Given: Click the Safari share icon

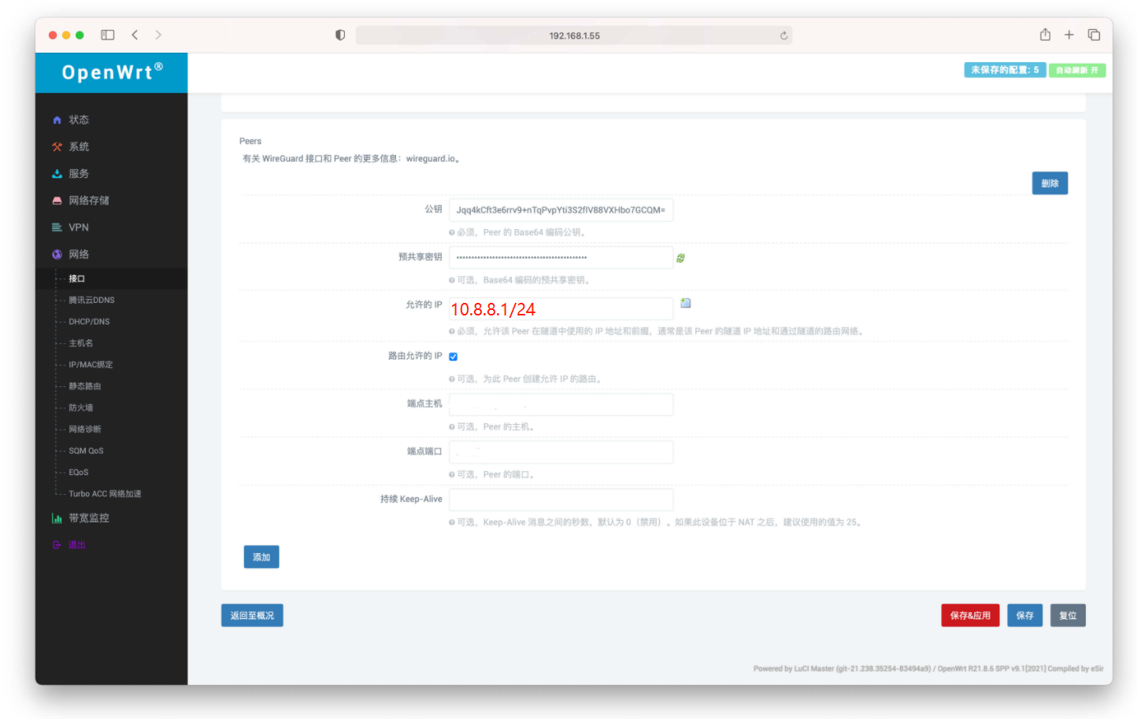Looking at the screenshot, I should (1045, 35).
